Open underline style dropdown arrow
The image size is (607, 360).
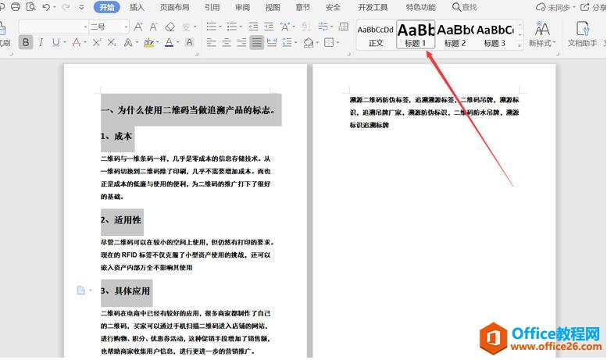[x=64, y=42]
